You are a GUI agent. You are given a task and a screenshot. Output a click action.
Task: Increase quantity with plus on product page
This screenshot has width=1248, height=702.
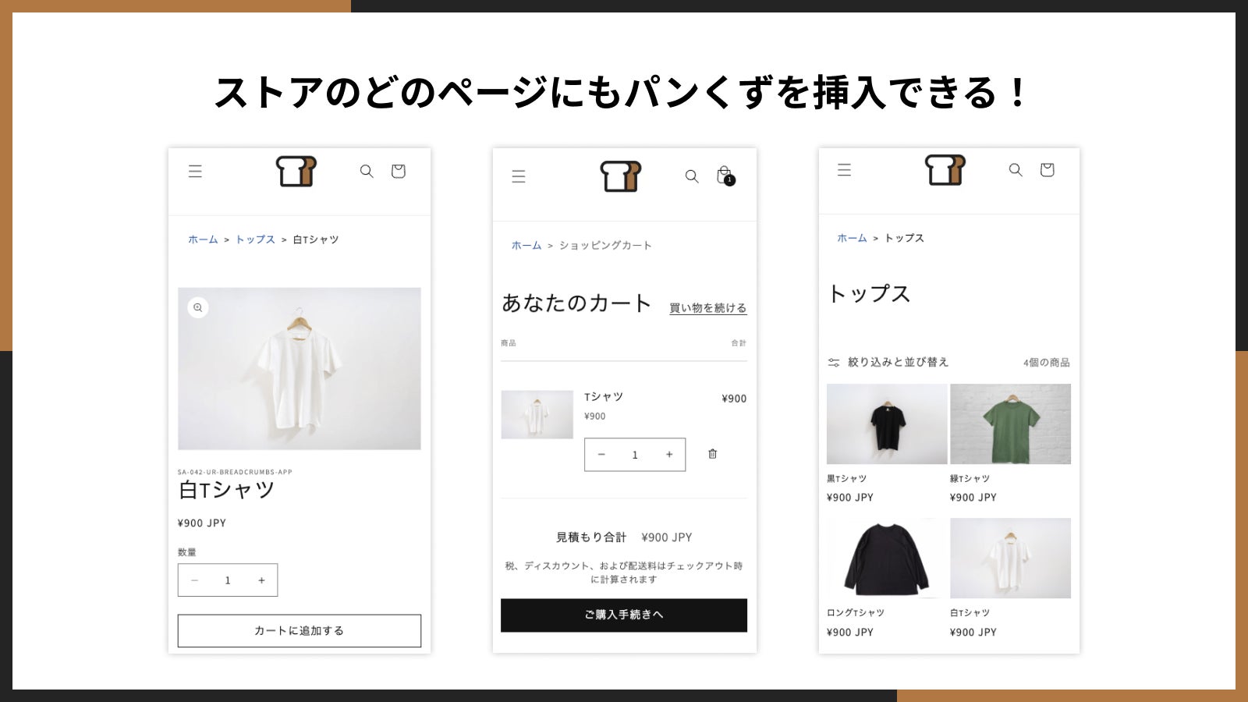coord(261,580)
